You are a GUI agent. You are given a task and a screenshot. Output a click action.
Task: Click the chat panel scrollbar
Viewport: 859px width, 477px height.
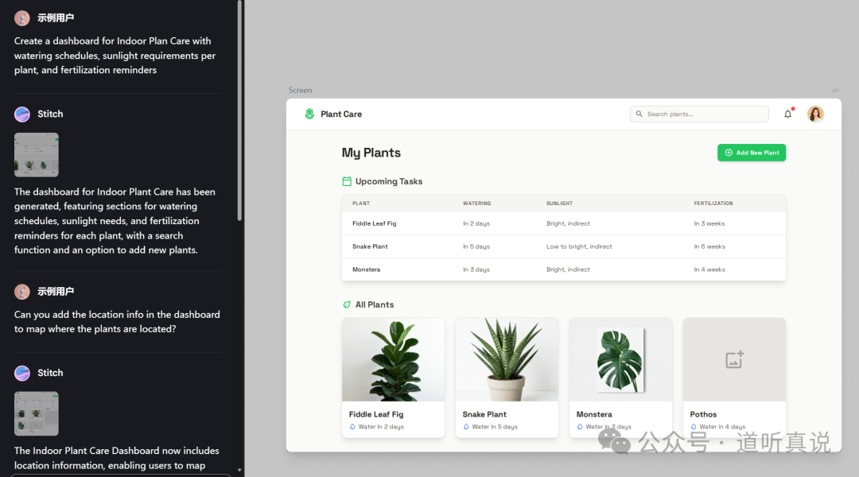(x=239, y=110)
